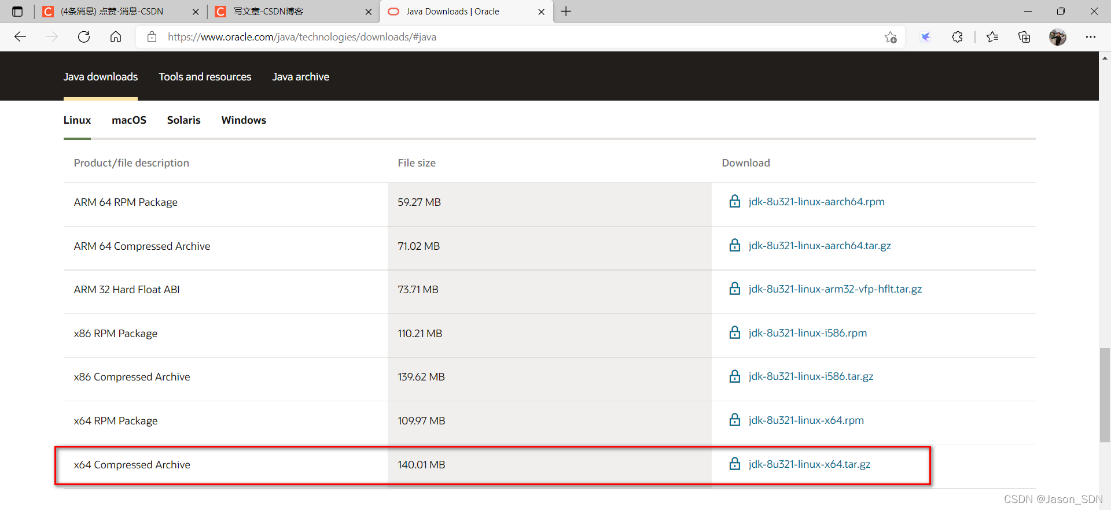1111x510 pixels.
Task: Close the 写文章-CSDN博客 tab
Action: (369, 12)
